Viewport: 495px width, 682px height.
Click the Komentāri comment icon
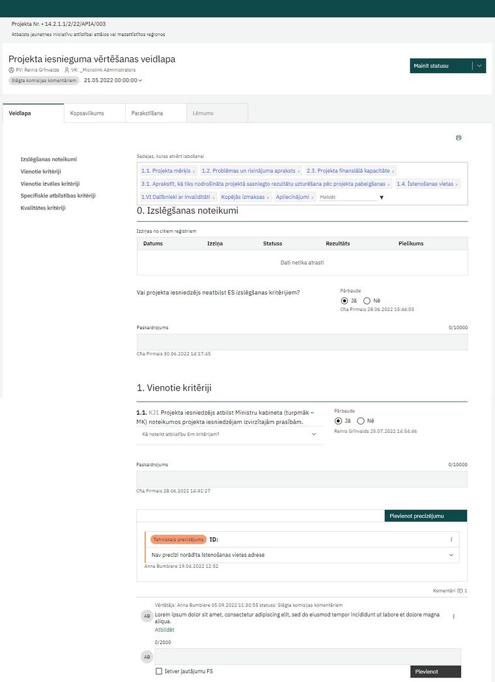[460, 591]
